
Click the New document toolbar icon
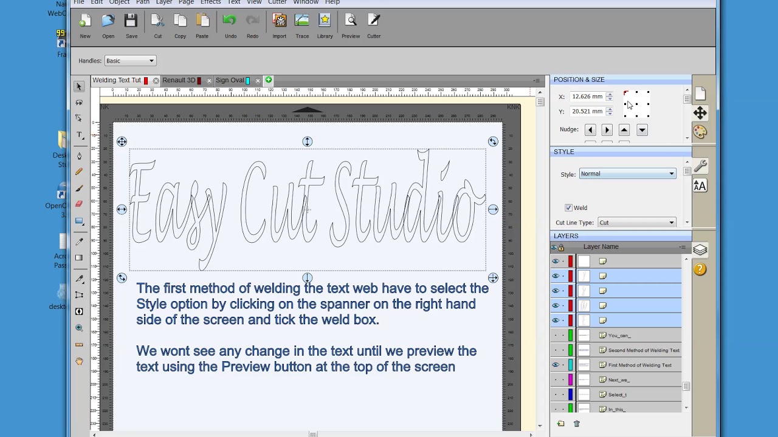(85, 26)
